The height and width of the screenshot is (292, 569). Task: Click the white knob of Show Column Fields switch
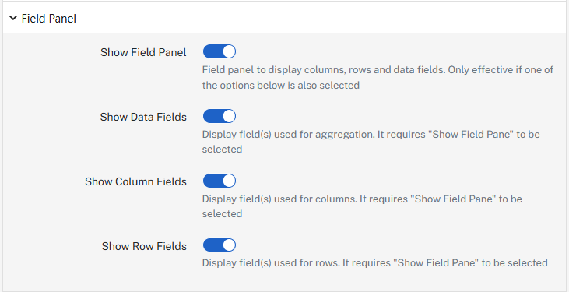[x=229, y=181]
